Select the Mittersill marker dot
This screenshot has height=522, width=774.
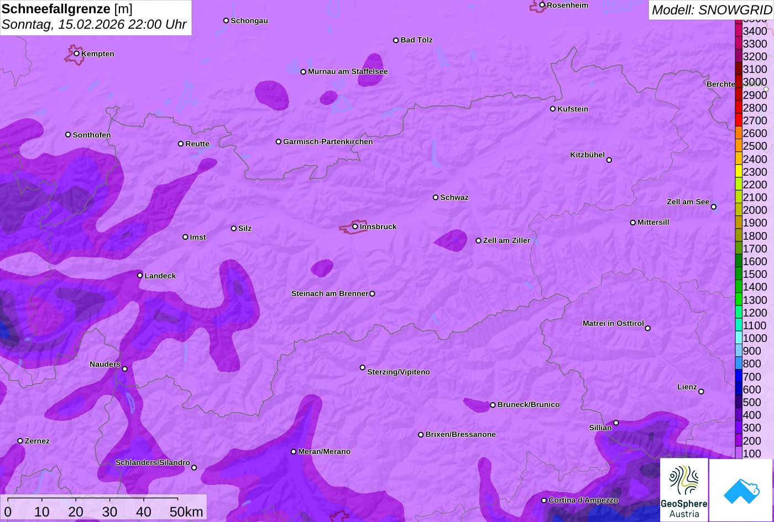pyautogui.click(x=633, y=223)
